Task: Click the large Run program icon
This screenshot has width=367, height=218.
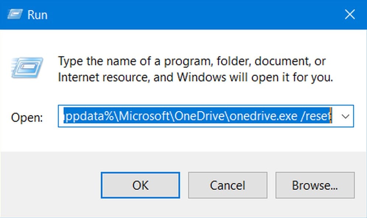Action: click(27, 68)
